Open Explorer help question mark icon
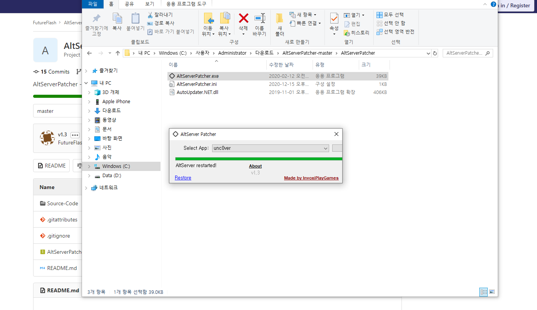This screenshot has height=310, width=537. (x=494, y=4)
